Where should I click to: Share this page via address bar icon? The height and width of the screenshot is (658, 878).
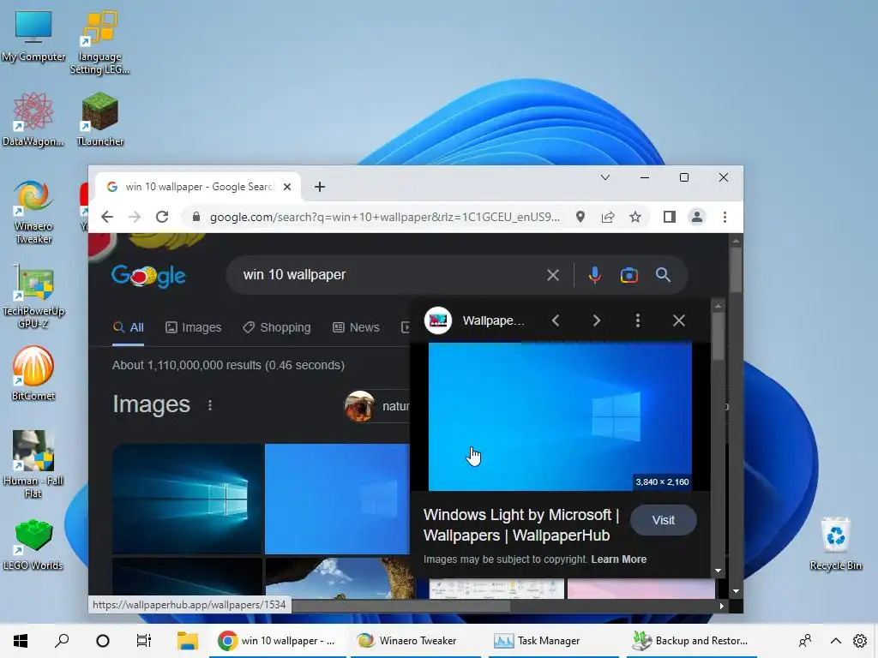pos(608,217)
